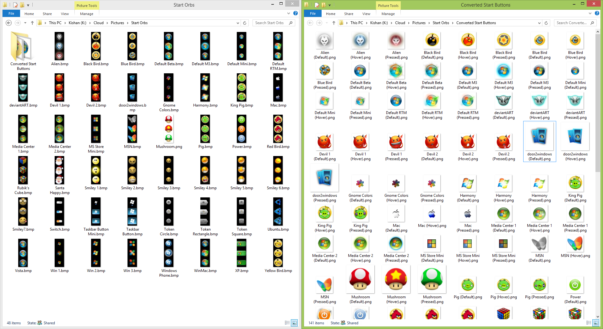
Task: Select Ubuntu.bmp file
Action: 278,214
